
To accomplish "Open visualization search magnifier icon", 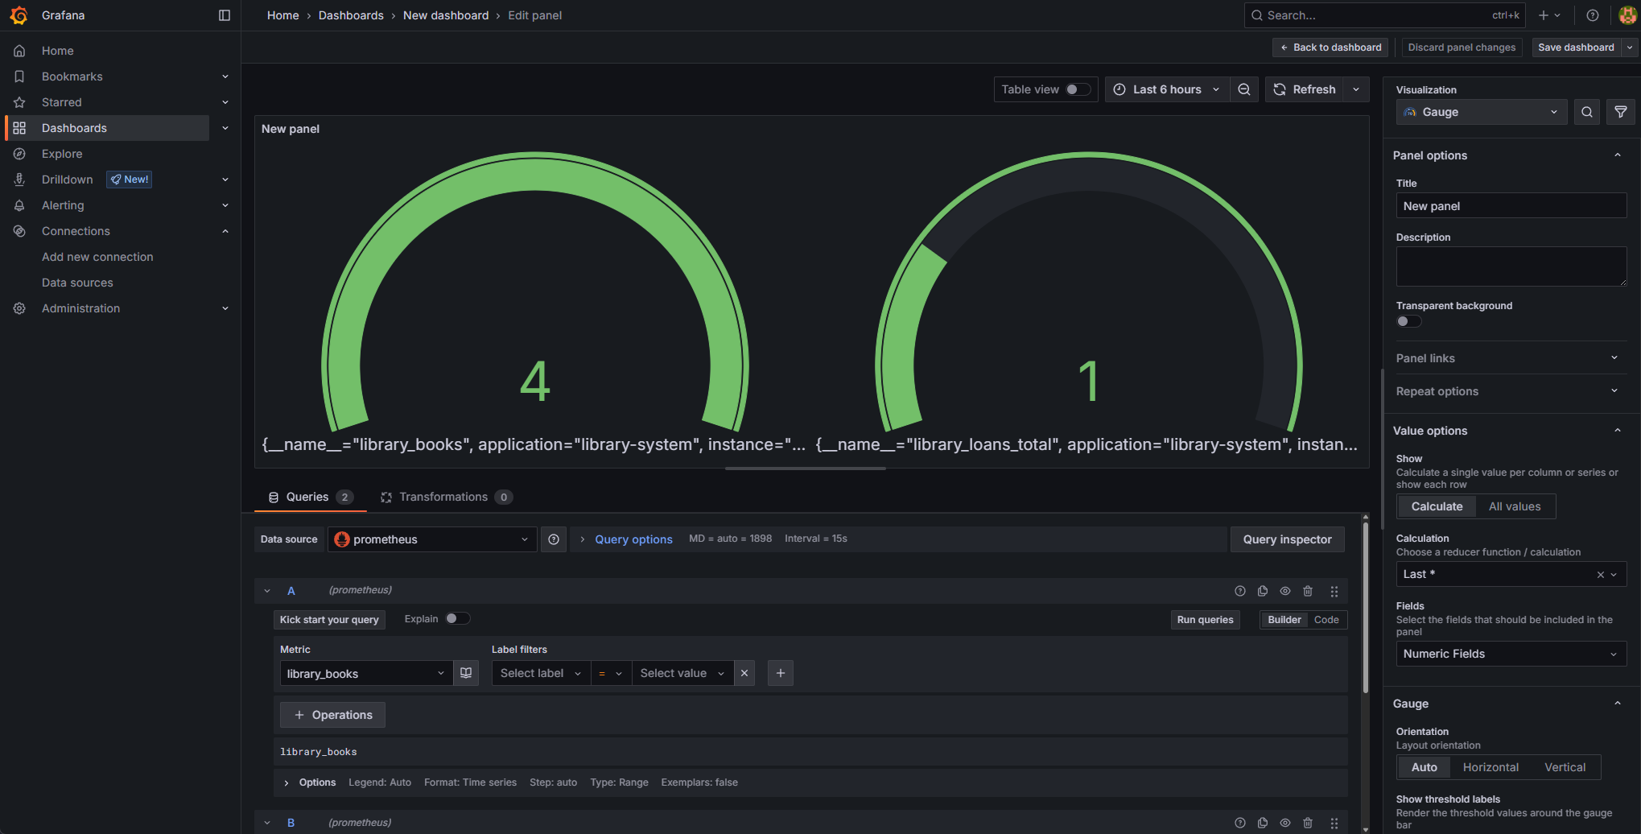I will [1586, 112].
